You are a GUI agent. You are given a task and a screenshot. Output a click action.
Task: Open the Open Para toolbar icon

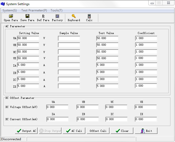(11, 16)
